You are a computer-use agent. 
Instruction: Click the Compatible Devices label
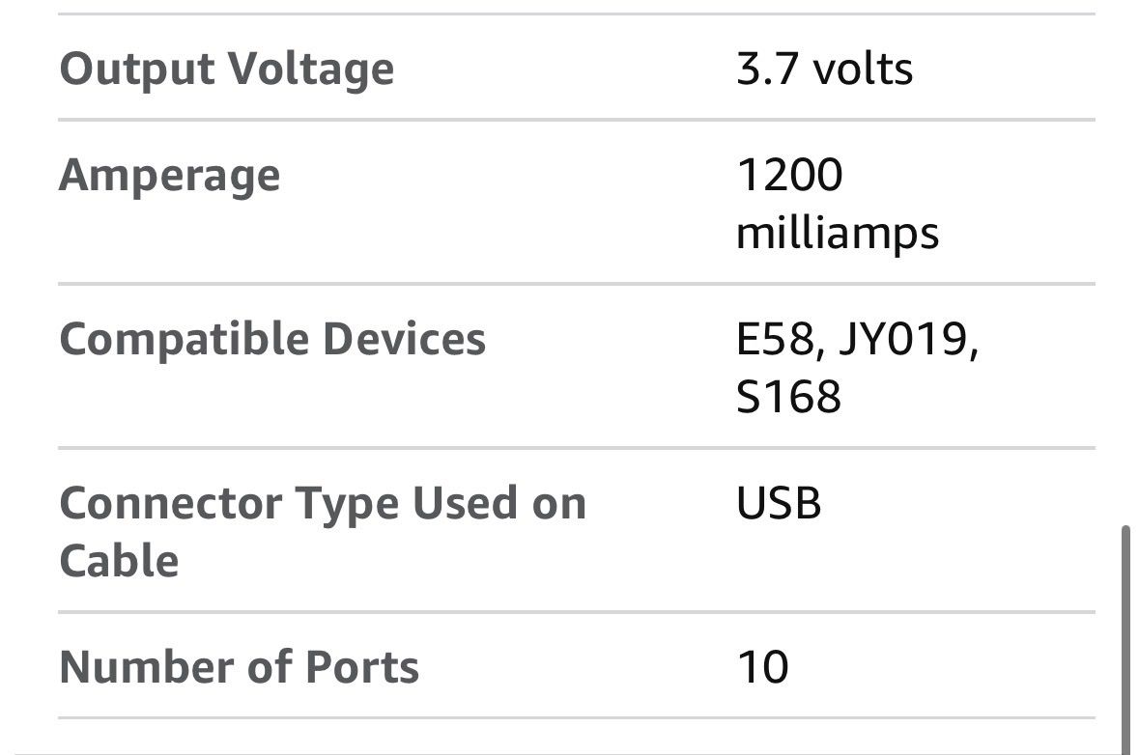coord(272,339)
